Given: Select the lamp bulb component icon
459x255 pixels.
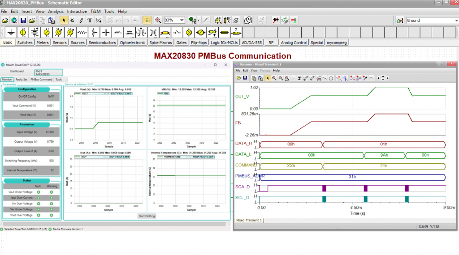Looking at the screenshot, I should [189, 33].
